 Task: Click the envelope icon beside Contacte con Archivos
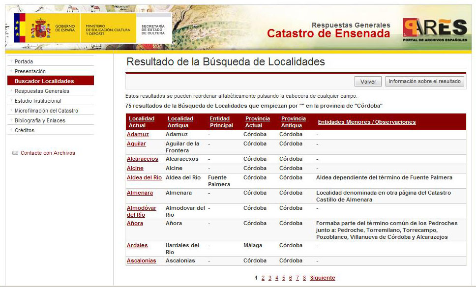pos(15,153)
